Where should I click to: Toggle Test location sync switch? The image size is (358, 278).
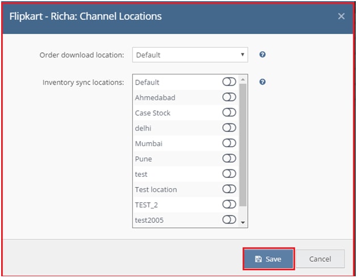coord(229,189)
